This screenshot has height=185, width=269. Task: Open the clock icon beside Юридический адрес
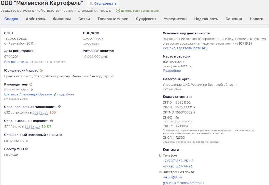(41, 70)
